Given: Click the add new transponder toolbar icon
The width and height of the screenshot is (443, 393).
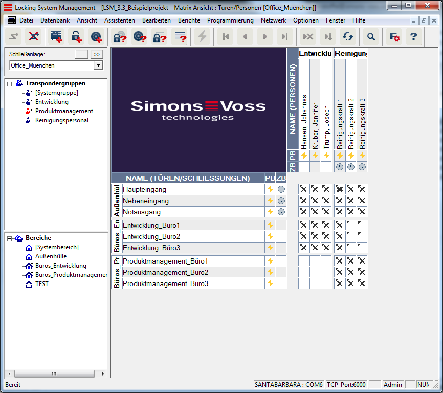Looking at the screenshot, I should pos(96,36).
